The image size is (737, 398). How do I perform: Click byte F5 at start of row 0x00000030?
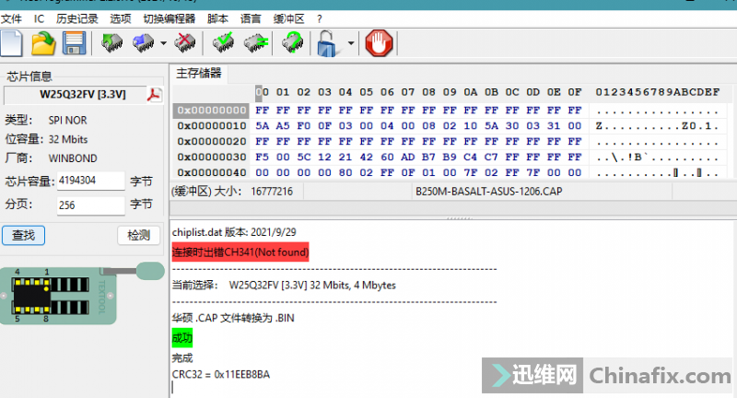click(263, 157)
